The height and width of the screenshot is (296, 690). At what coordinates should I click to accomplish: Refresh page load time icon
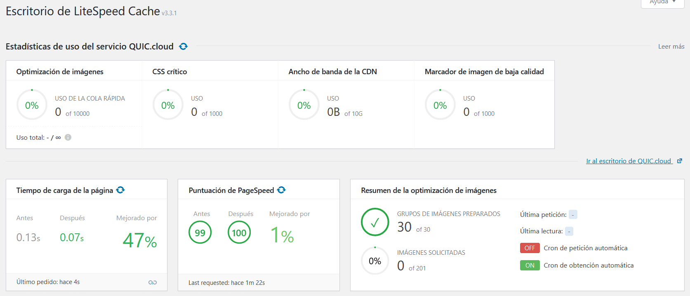(120, 190)
